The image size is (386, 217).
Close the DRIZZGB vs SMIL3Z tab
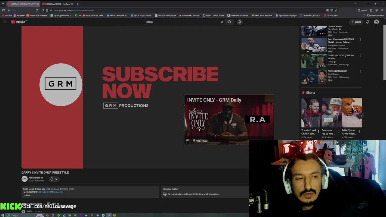click(72, 4)
